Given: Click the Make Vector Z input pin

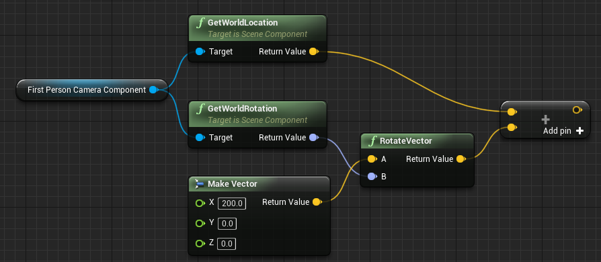Looking at the screenshot, I should pos(200,243).
